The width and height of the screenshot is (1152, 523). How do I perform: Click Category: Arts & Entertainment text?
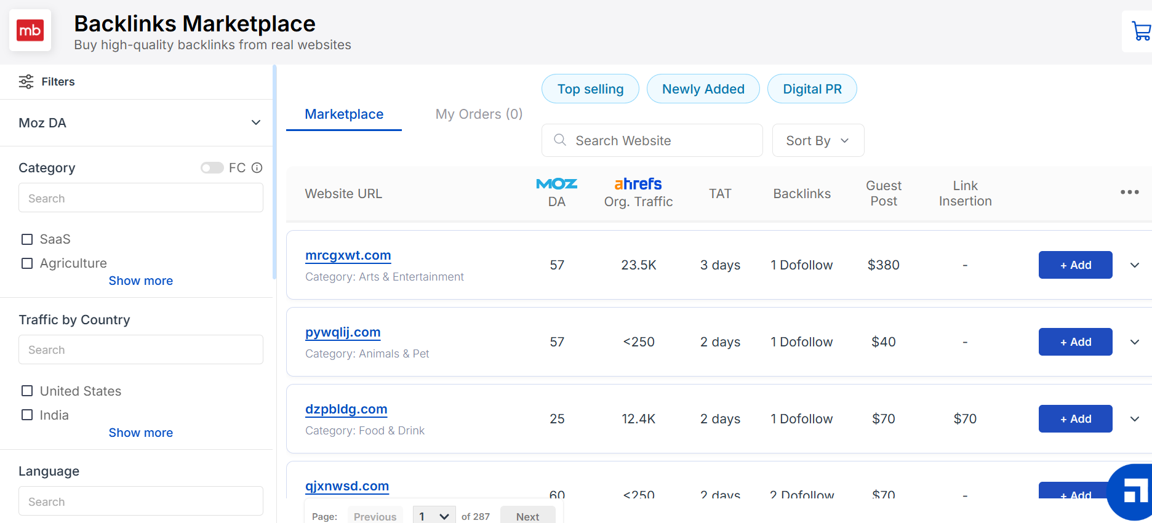coord(385,277)
